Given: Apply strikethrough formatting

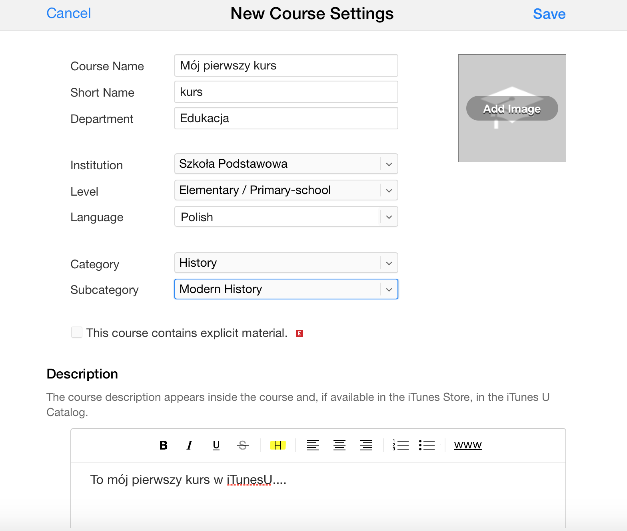Looking at the screenshot, I should coord(243,445).
